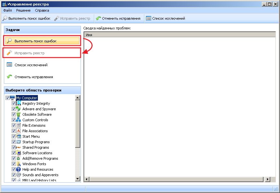Click the list icon beside toolbar Список исключений
This screenshot has width=280, height=193.
tap(148, 18)
